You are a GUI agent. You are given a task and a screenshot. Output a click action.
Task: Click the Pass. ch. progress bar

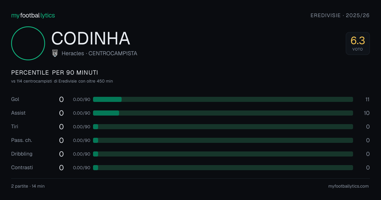223,140
